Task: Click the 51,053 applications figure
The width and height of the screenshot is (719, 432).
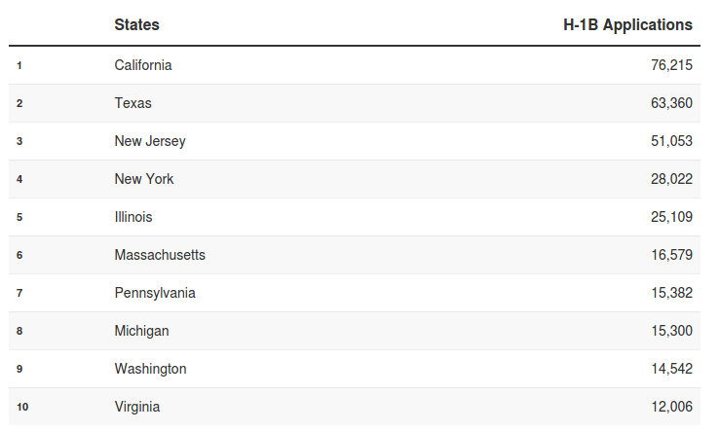Action: coord(671,141)
